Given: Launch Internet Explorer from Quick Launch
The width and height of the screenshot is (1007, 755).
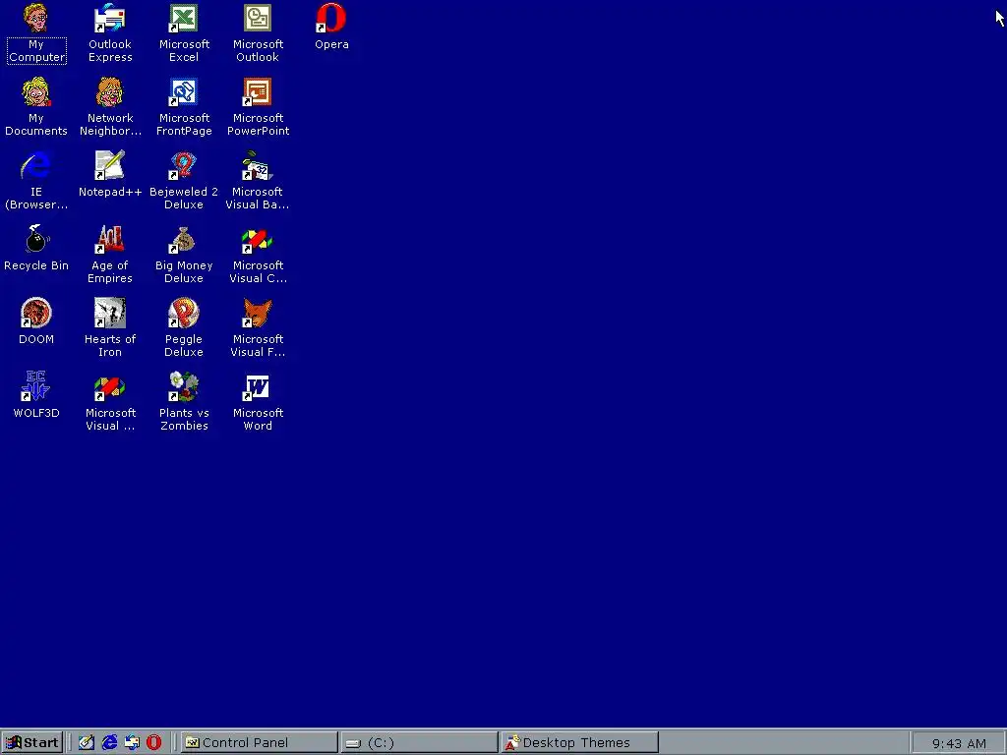Looking at the screenshot, I should (x=109, y=743).
